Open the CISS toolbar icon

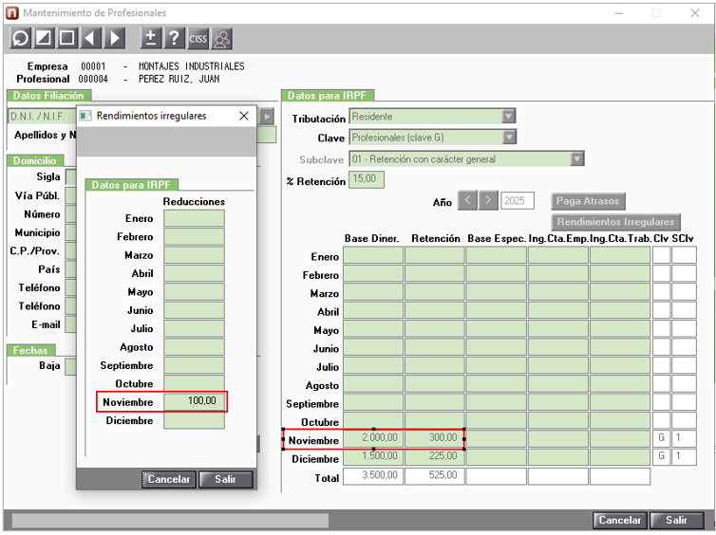pyautogui.click(x=198, y=38)
